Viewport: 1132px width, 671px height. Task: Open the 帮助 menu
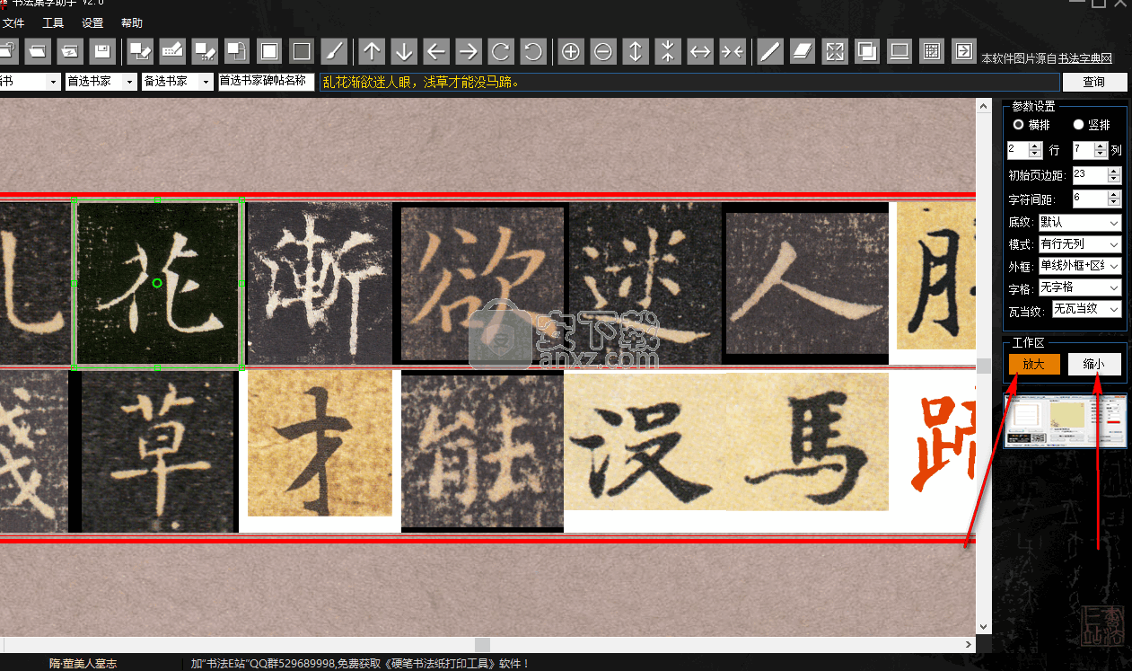click(x=132, y=23)
